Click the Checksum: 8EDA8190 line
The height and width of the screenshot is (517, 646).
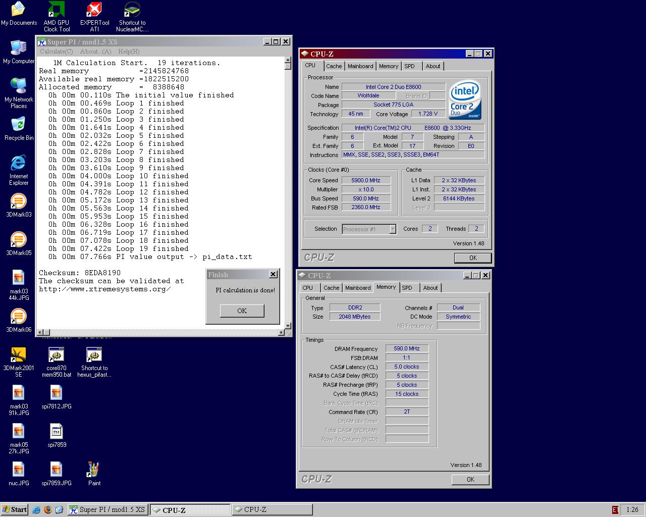pyautogui.click(x=80, y=273)
